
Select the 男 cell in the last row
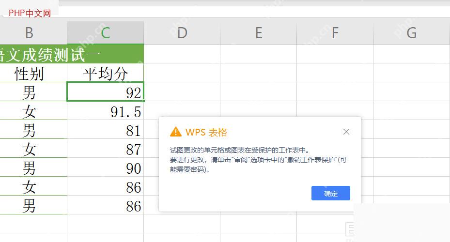pos(33,205)
